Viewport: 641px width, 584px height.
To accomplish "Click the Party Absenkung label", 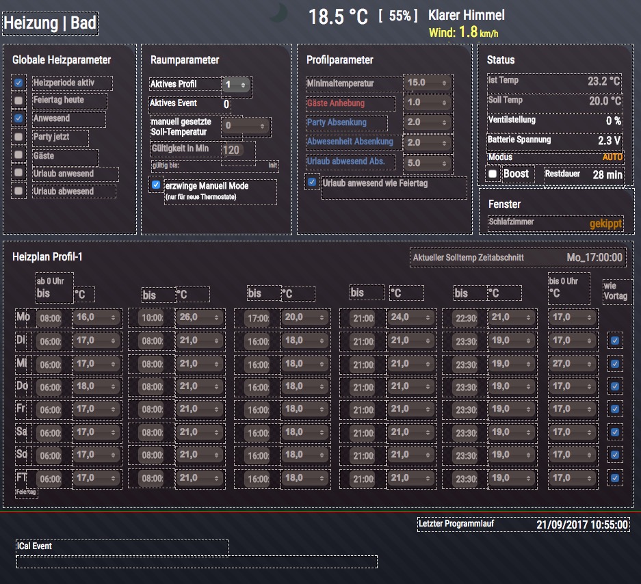I will point(337,122).
